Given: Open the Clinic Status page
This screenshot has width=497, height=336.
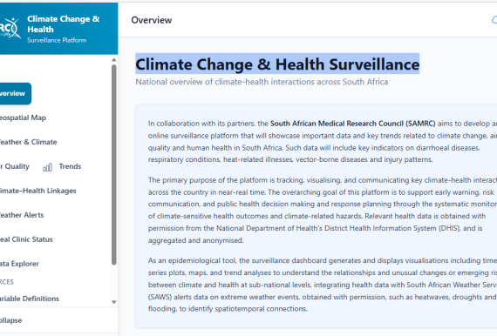Looking at the screenshot, I should tap(26, 239).
